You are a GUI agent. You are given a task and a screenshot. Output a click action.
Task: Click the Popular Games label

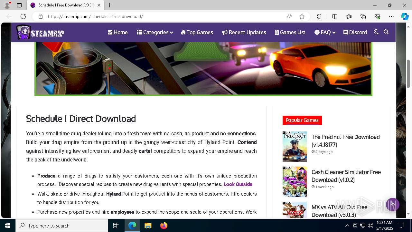pyautogui.click(x=302, y=120)
